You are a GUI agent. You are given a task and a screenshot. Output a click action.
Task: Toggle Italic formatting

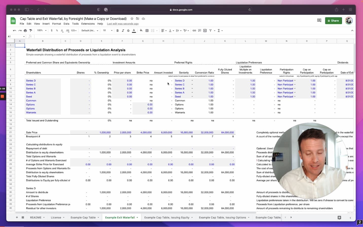pos(123,30)
